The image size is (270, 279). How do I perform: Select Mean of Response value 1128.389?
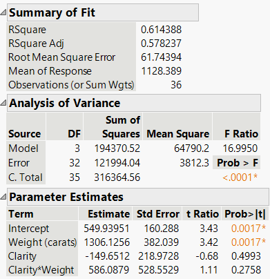161,71
